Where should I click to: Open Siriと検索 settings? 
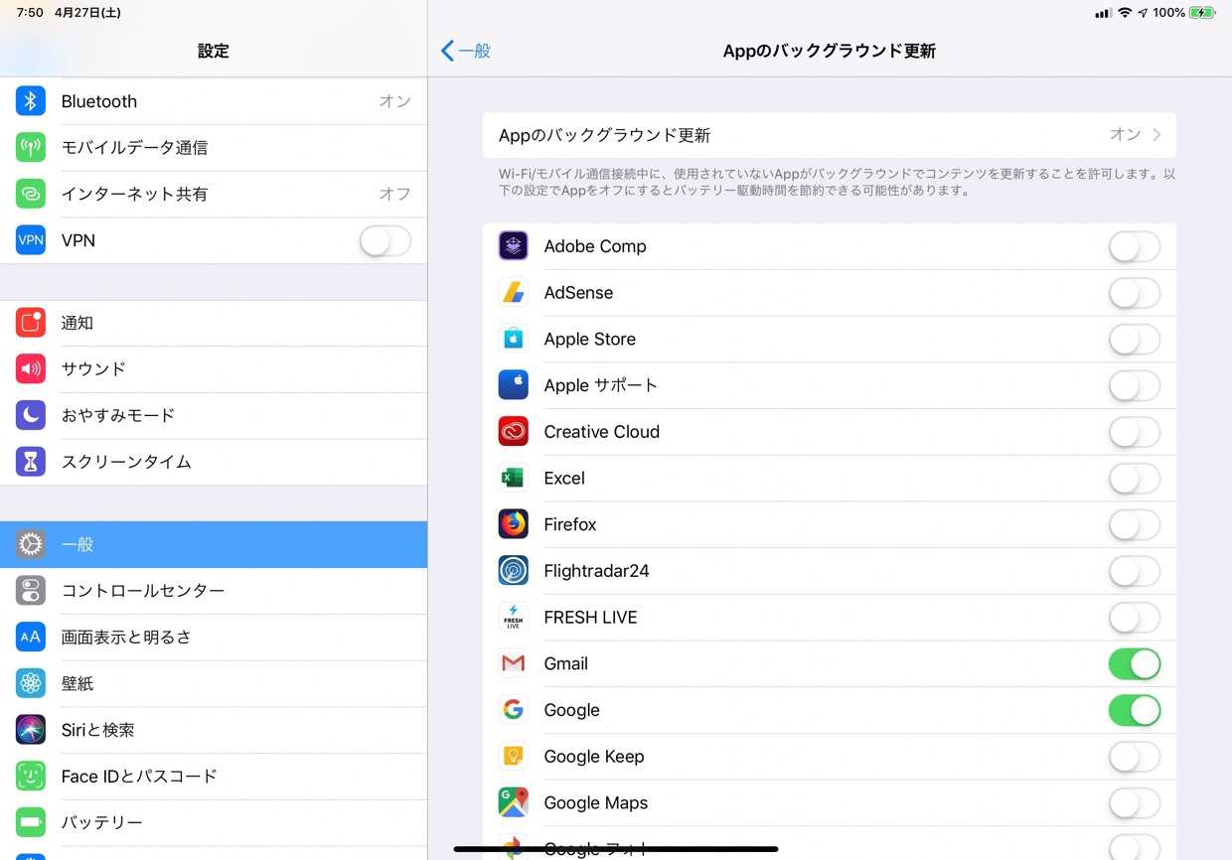click(x=214, y=730)
